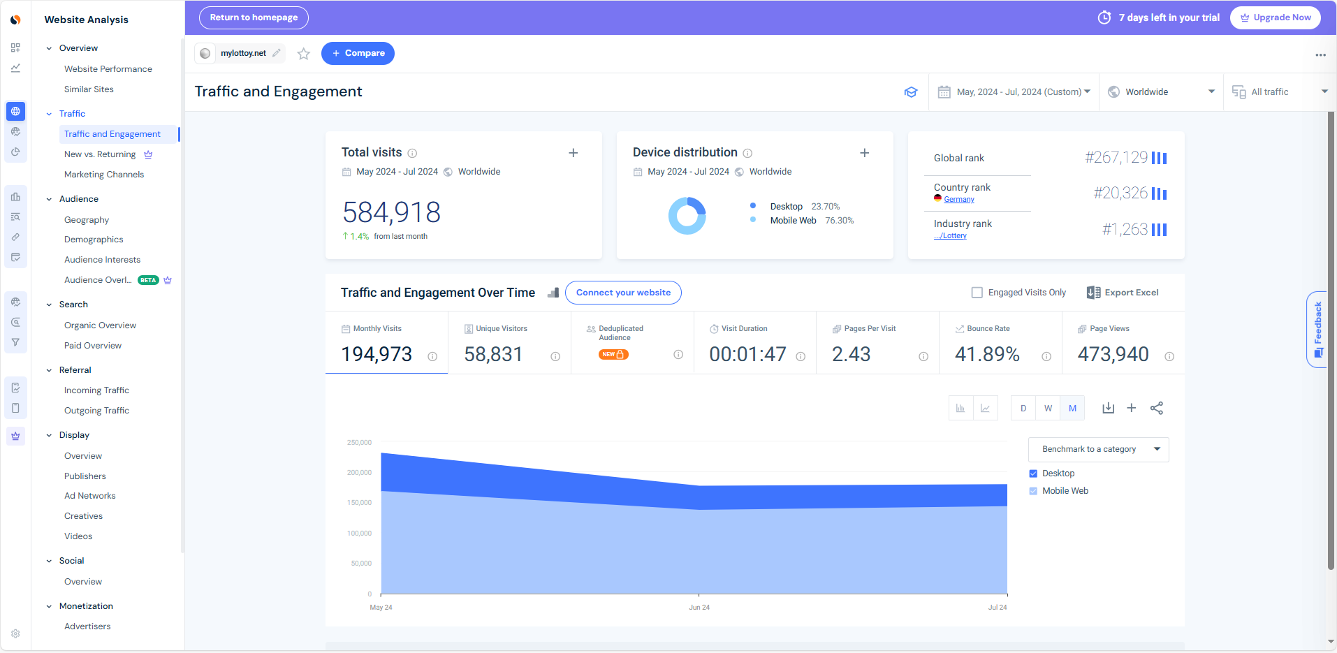Click the trial clock icon

pyautogui.click(x=1104, y=17)
